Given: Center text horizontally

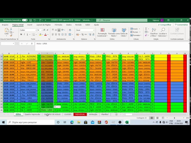Looking at the screenshot, I should point(56,35).
